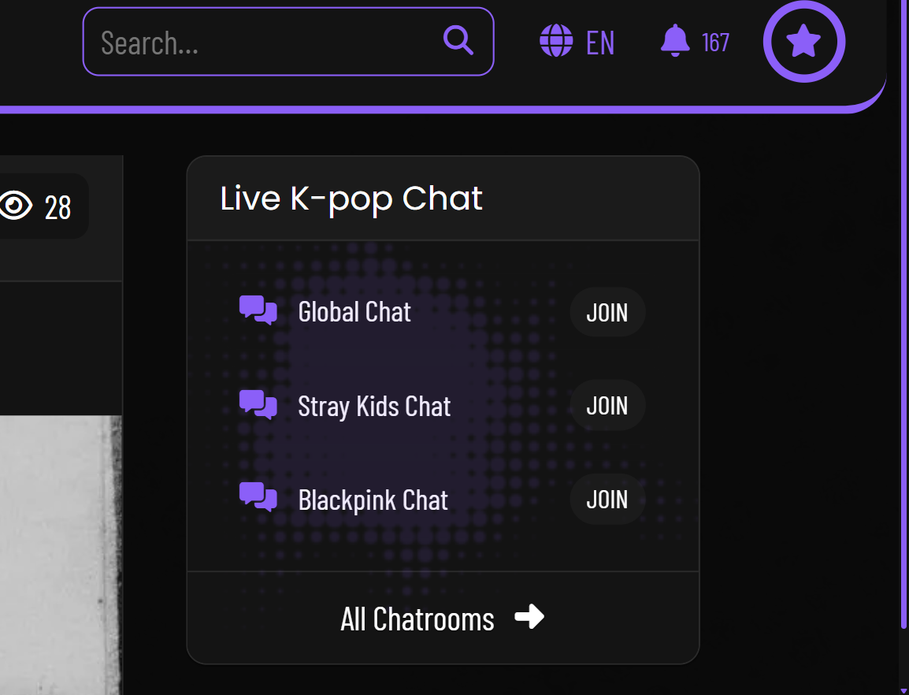Click the Live K-pop Chat heading
Image resolution: width=909 pixels, height=695 pixels.
click(351, 199)
